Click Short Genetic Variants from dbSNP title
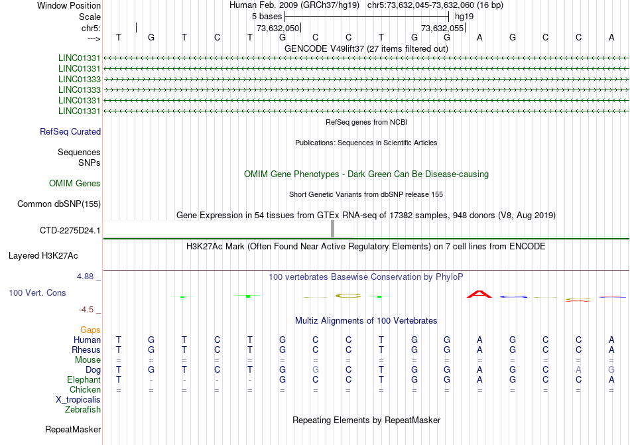This screenshot has width=630, height=445. (366, 194)
